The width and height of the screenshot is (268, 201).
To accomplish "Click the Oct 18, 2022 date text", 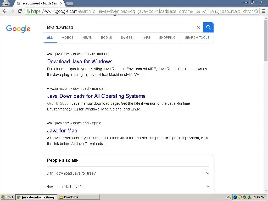I will (x=58, y=104).
